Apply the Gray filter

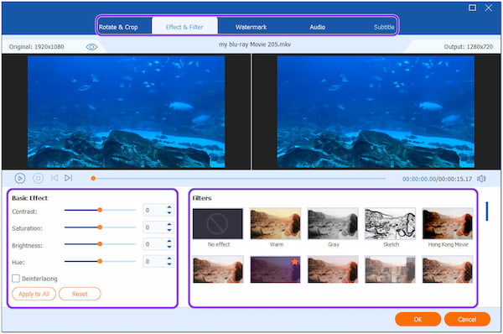pos(333,224)
